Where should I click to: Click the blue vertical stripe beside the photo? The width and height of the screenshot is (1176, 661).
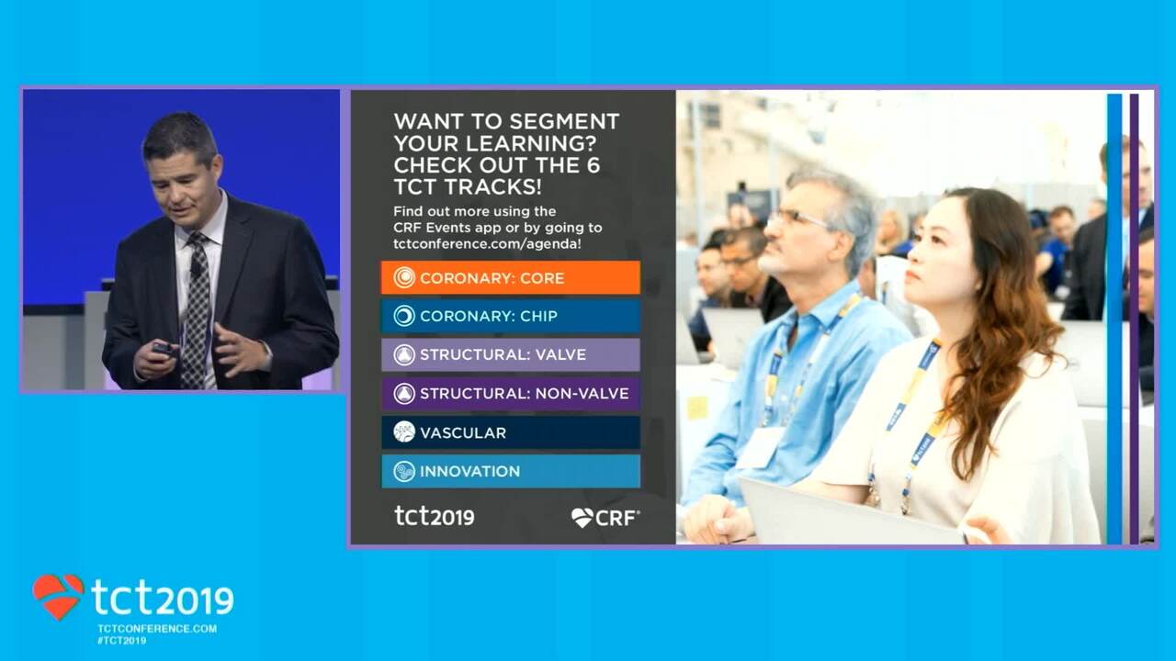tap(1114, 317)
